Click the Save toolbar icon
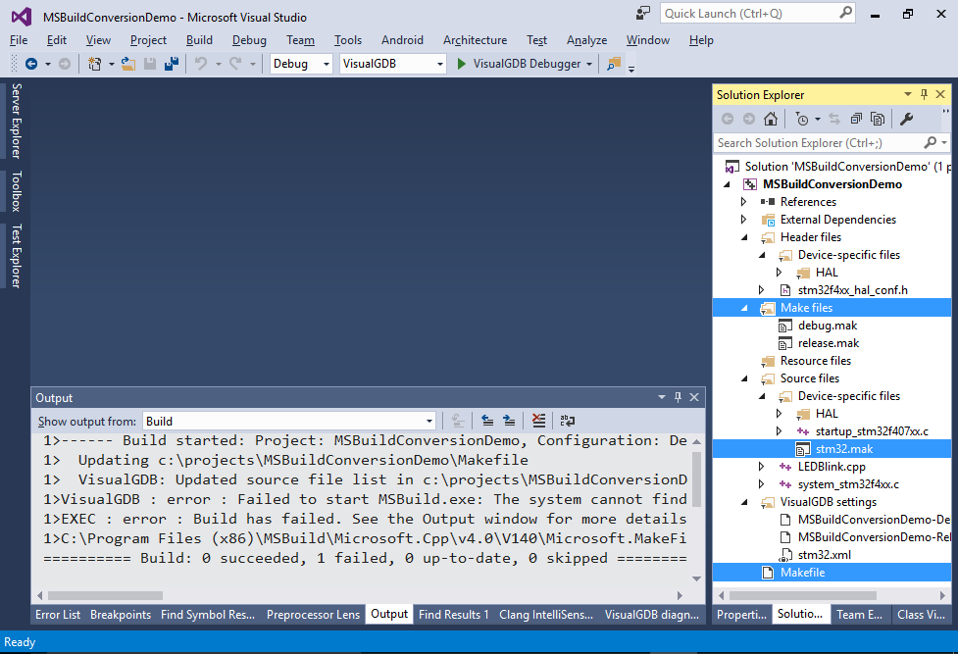The width and height of the screenshot is (958, 654). (x=150, y=64)
